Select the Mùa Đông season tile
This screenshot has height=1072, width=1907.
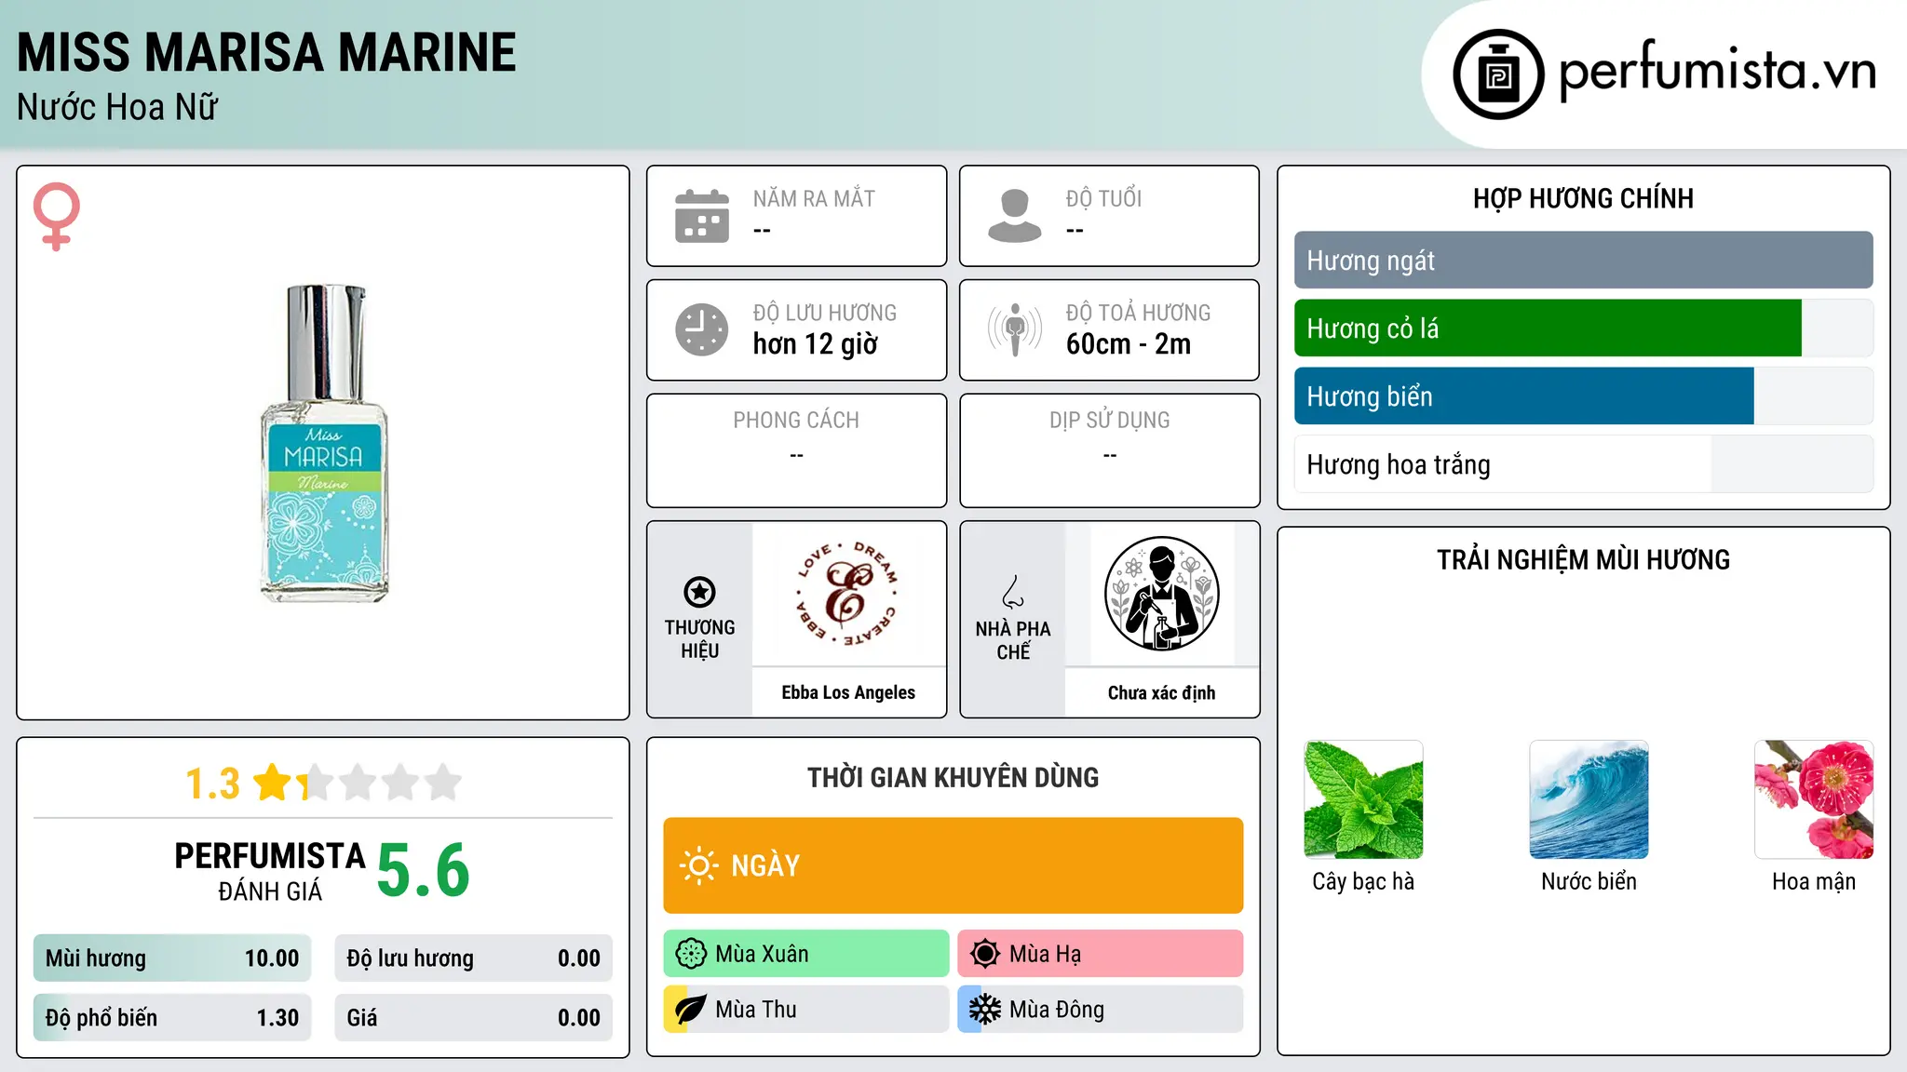tap(1101, 1010)
